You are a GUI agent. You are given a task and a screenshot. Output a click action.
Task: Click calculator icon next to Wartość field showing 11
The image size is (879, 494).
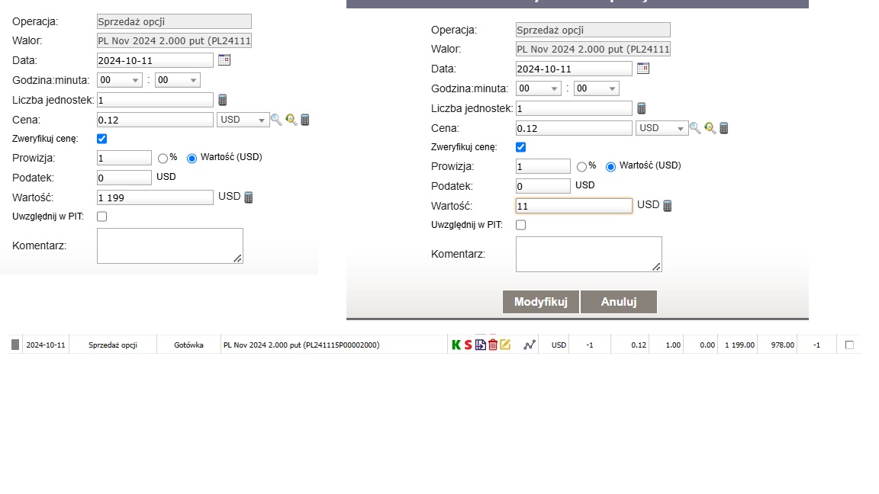pos(667,206)
